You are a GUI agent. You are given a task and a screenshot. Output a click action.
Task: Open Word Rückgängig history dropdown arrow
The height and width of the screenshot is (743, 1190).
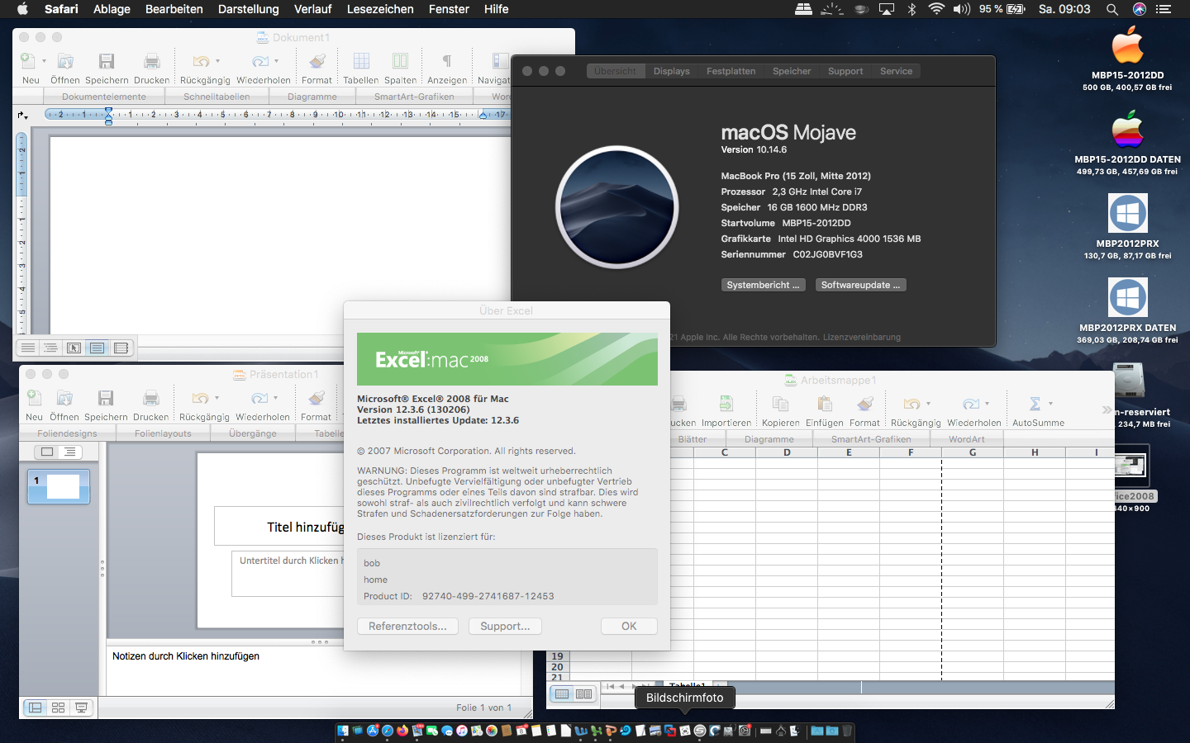[217, 61]
